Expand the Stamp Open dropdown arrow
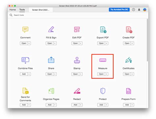 (81, 74)
